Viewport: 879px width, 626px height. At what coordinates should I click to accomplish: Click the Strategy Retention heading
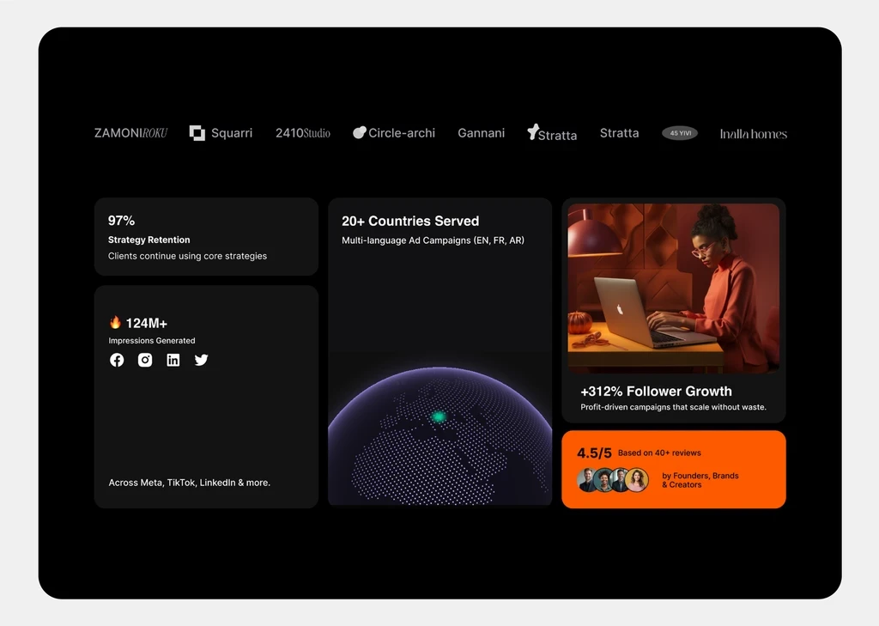[149, 240]
